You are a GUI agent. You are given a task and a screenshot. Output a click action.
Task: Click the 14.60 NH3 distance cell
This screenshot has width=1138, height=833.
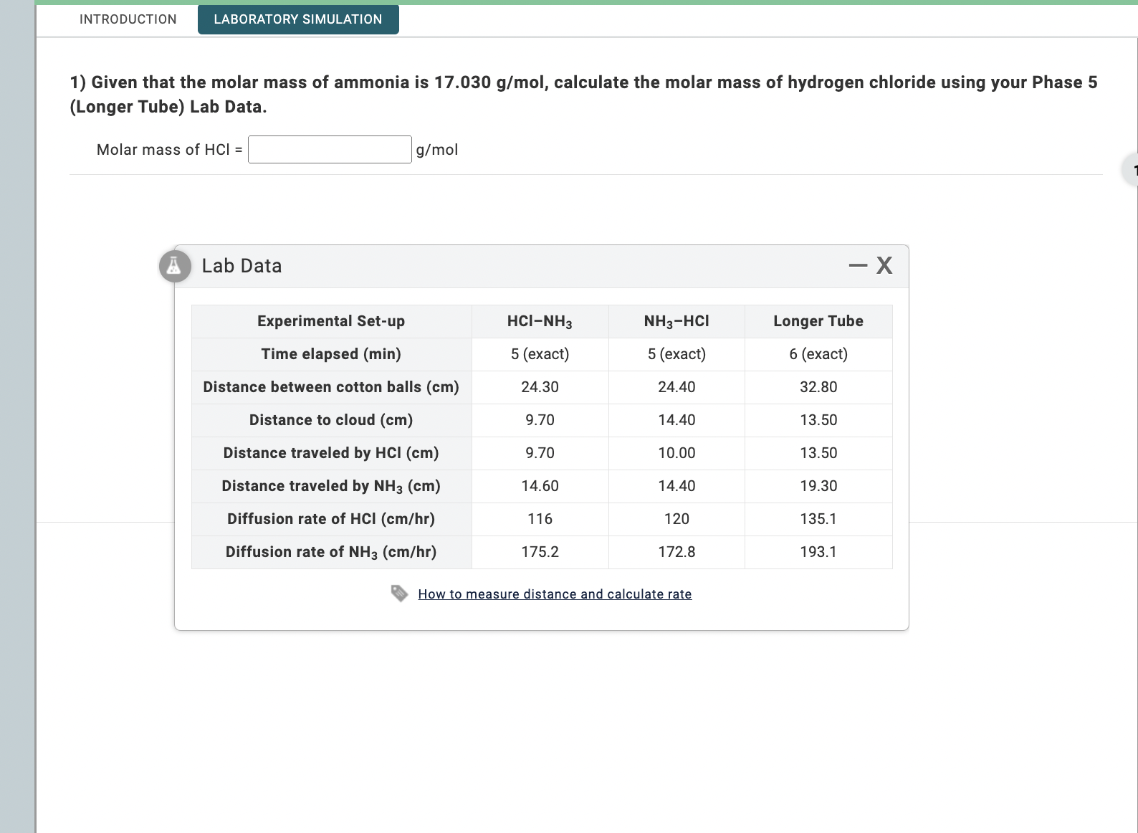[540, 486]
